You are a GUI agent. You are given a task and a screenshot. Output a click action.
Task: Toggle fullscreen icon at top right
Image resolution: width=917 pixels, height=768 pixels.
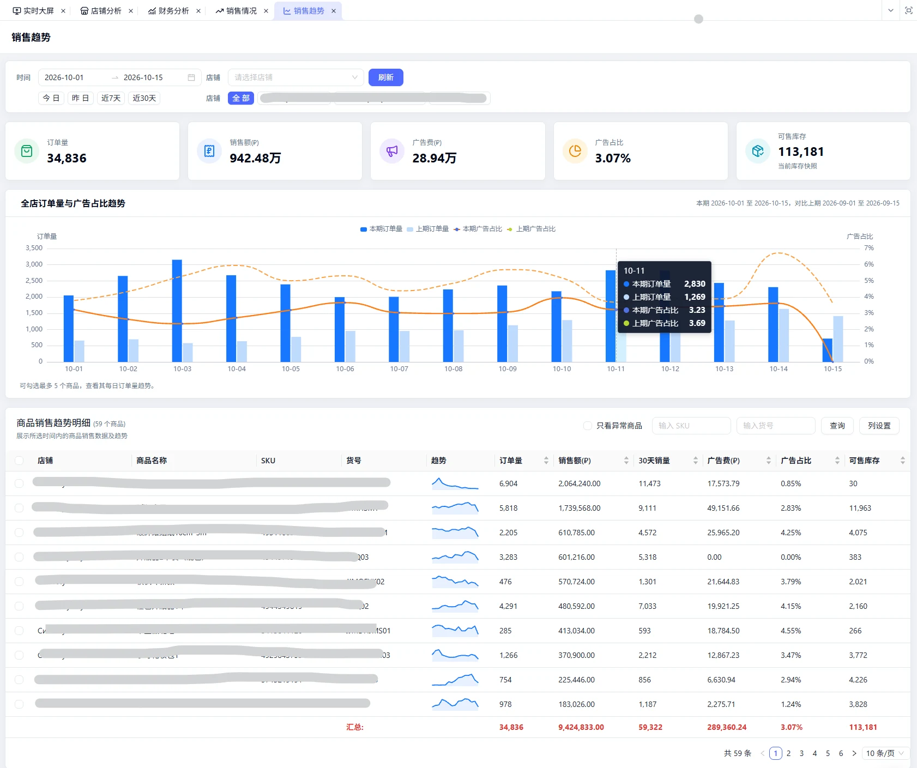tap(909, 10)
